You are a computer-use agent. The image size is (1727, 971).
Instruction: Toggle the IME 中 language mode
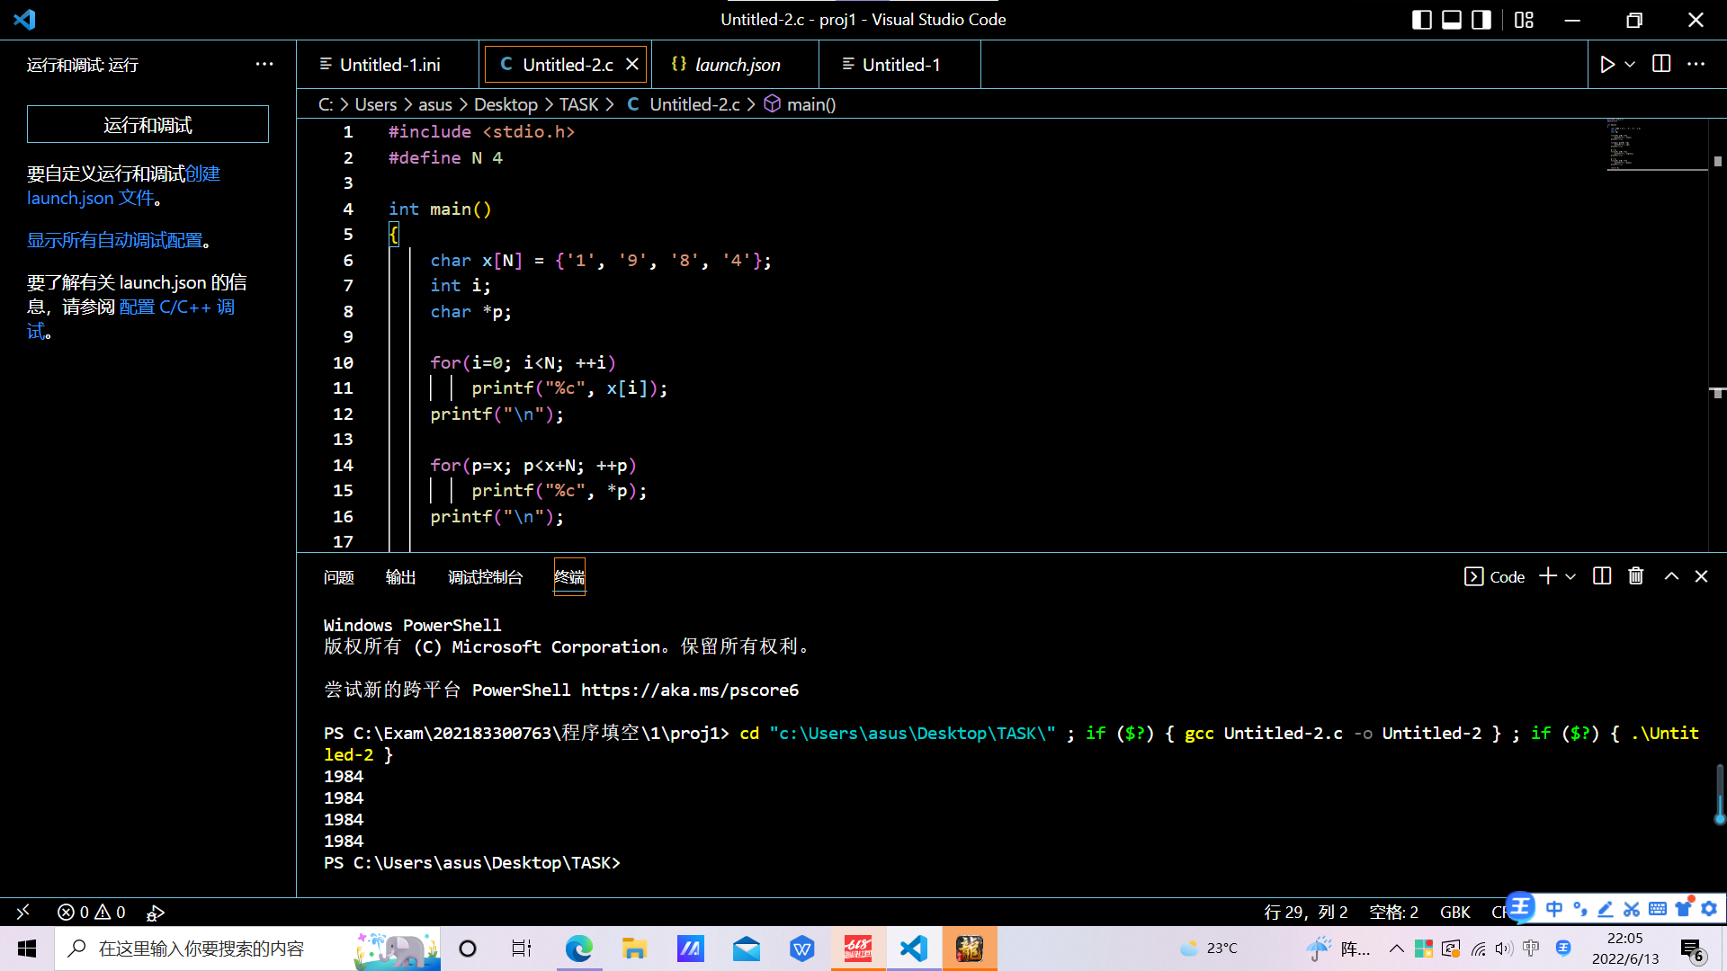click(1553, 909)
